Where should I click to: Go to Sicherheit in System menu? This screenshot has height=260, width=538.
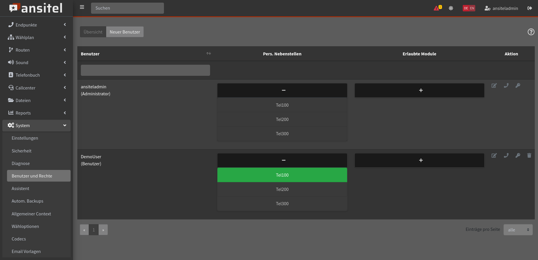click(22, 151)
